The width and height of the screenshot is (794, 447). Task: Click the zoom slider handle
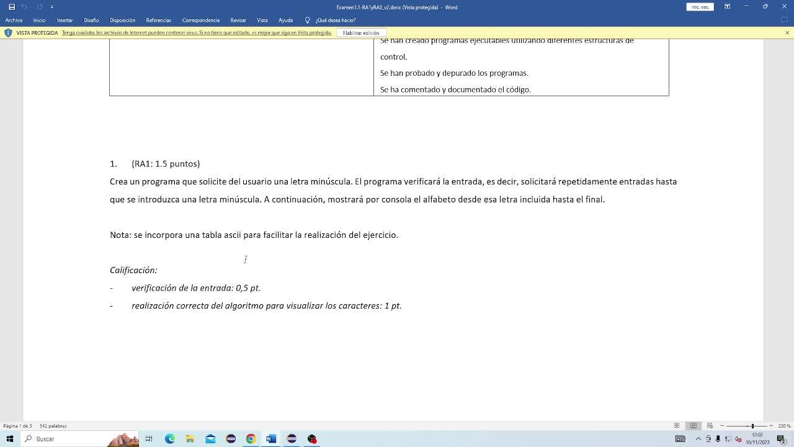click(752, 426)
